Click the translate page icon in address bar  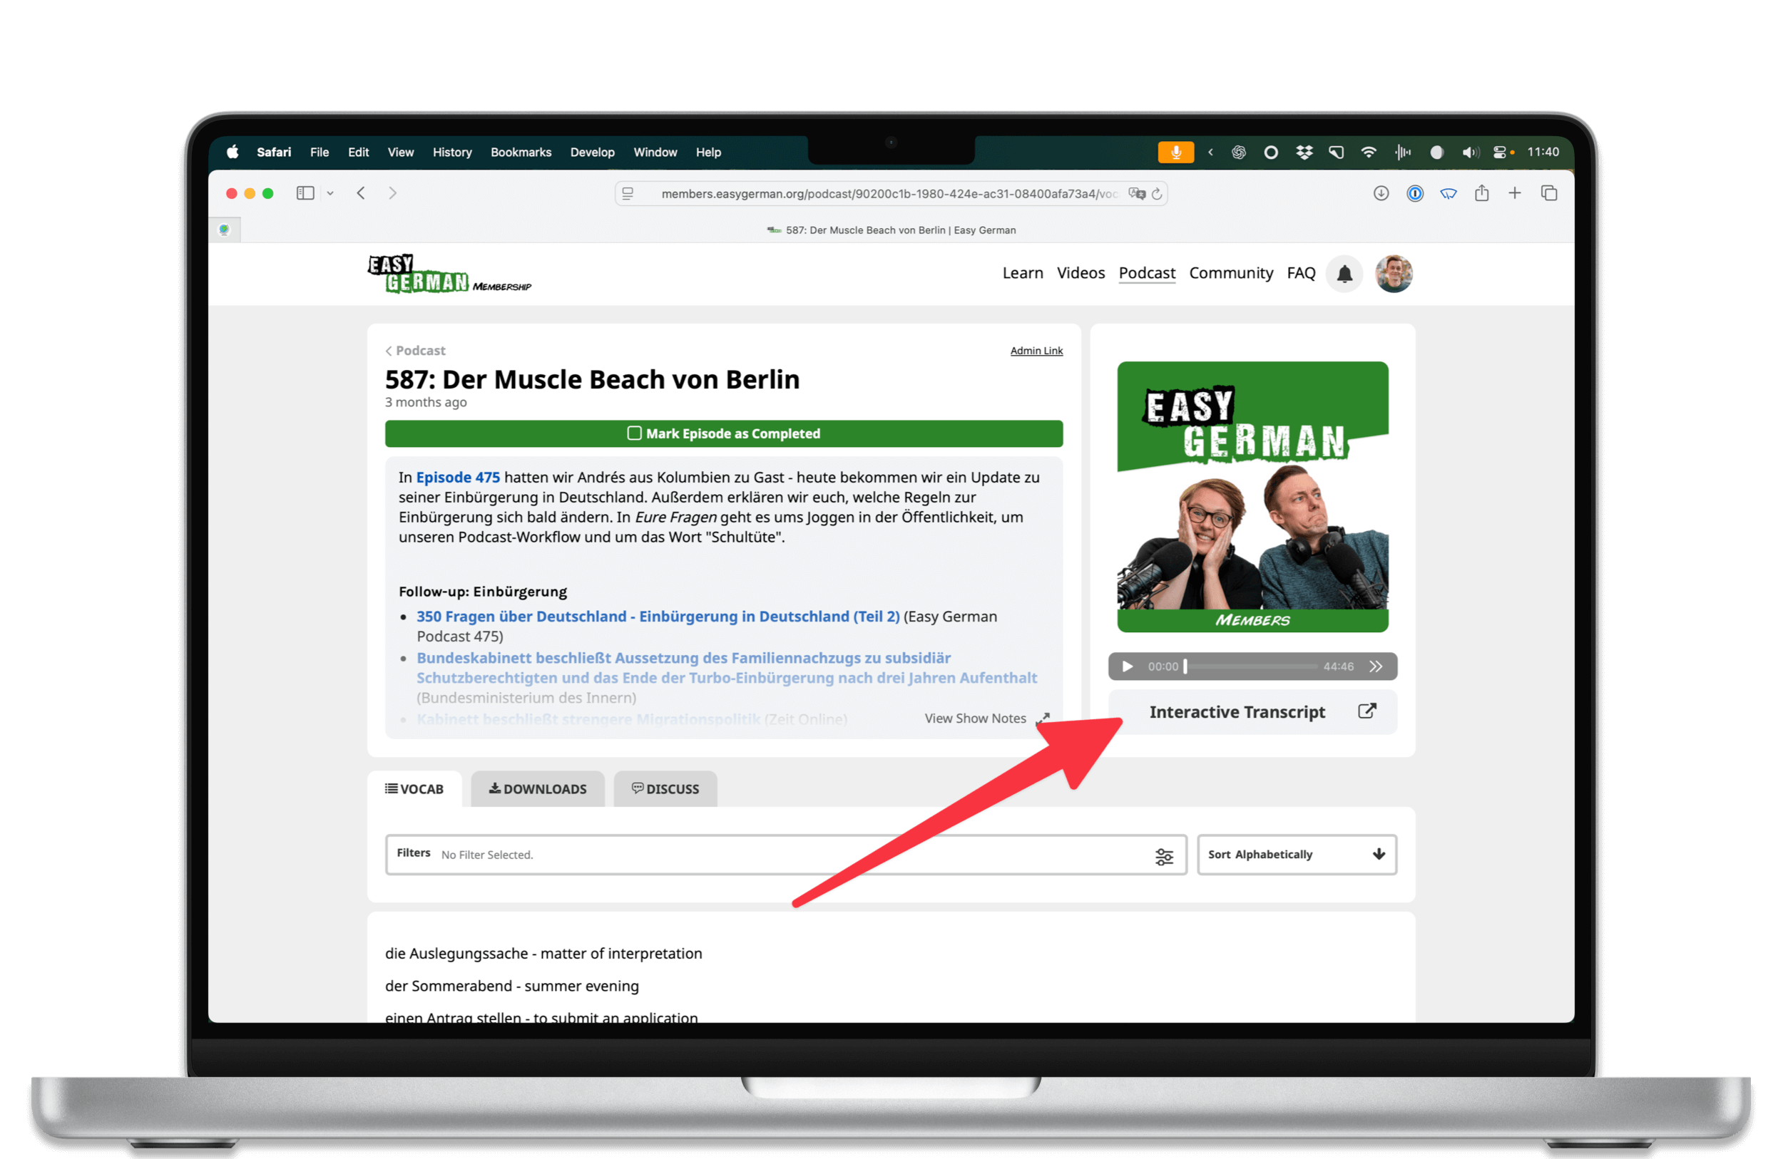point(1136,194)
